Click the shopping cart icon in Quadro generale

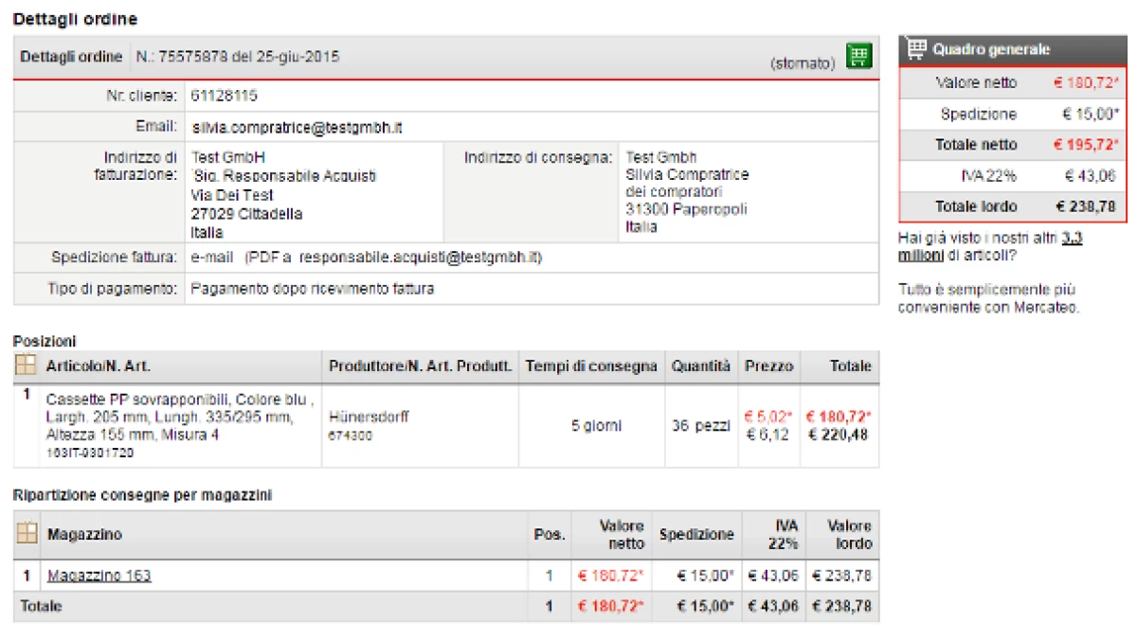click(915, 49)
